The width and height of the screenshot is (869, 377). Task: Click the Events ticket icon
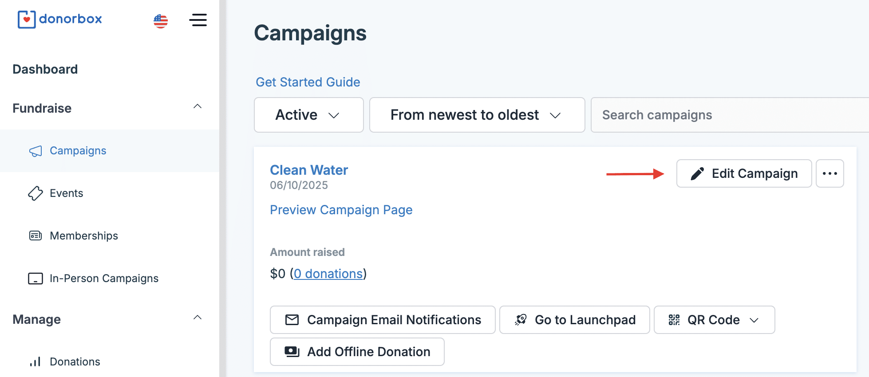36,193
